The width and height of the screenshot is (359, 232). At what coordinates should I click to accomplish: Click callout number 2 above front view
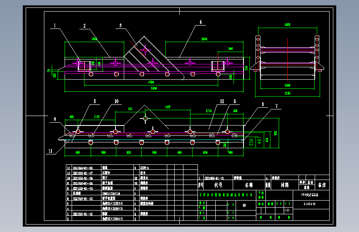click(x=84, y=26)
